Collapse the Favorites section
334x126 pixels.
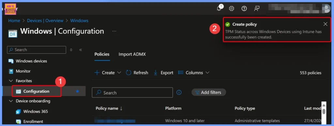click(11, 81)
